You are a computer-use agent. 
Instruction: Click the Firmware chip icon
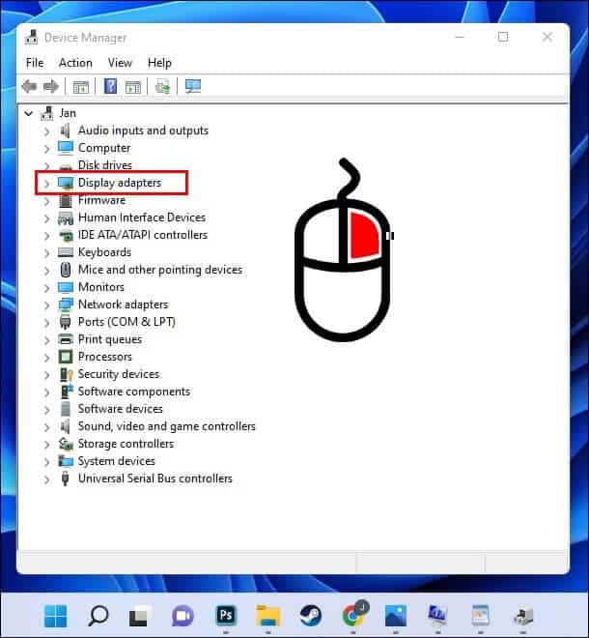pos(66,200)
